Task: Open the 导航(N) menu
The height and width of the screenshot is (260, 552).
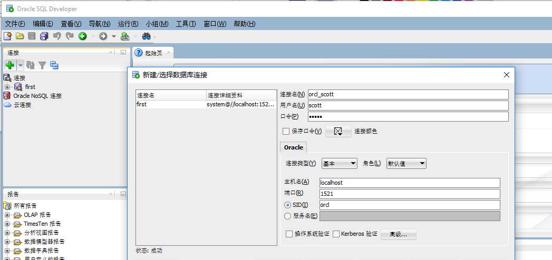Action: 100,24
